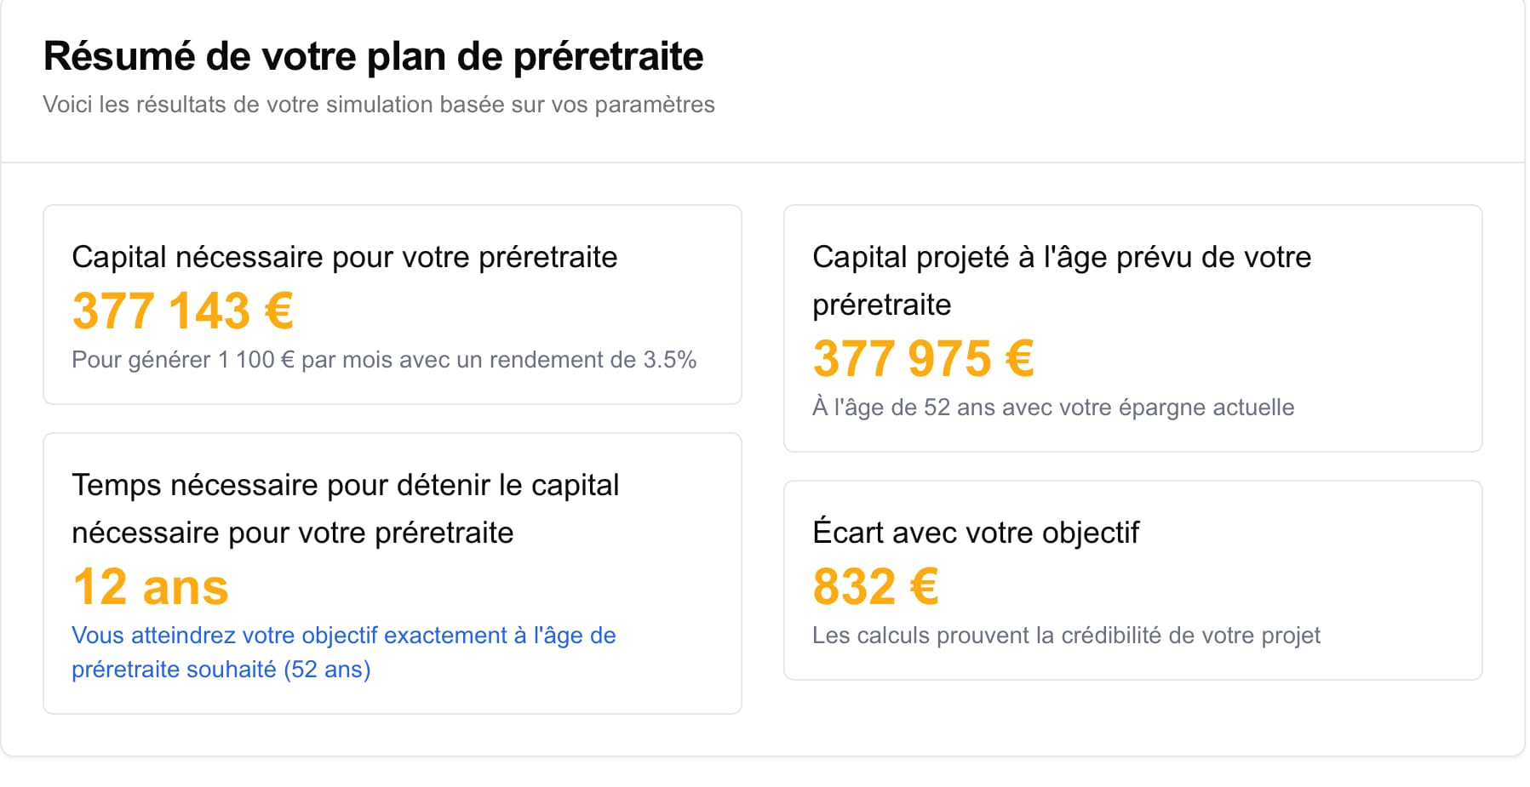
Task: Click the heading Résumé de votre plan de préretraite
Action: click(373, 56)
